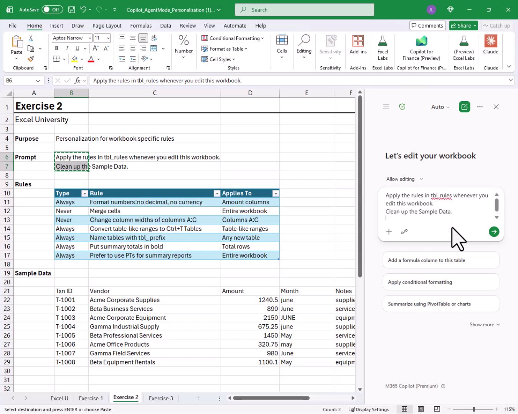
Task: Open the font size 11 dropdown
Action: pyautogui.click(x=108, y=38)
